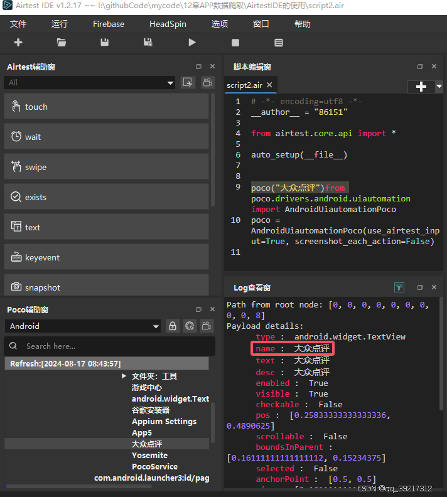Open the 选项 menu
This screenshot has height=497, width=447.
tap(220, 24)
